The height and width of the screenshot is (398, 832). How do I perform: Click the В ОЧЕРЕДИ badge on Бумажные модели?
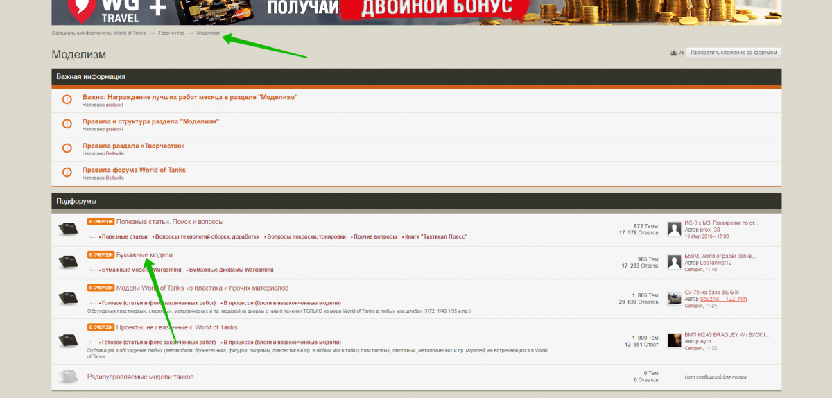(x=101, y=255)
